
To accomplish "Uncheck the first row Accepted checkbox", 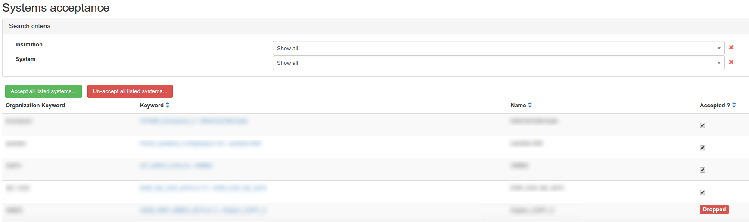I will [702, 125].
